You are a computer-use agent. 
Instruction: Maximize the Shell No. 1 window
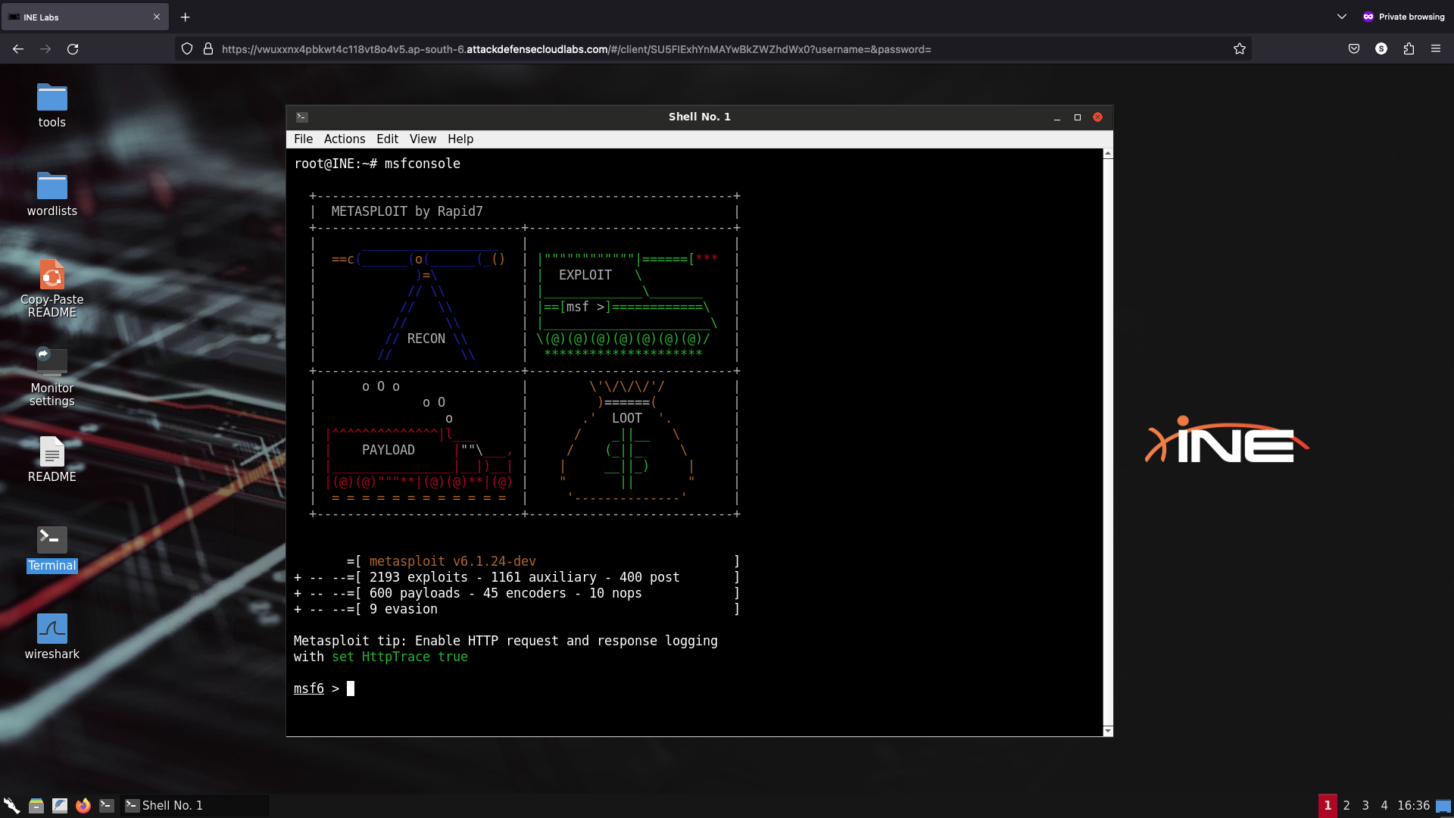(x=1078, y=117)
